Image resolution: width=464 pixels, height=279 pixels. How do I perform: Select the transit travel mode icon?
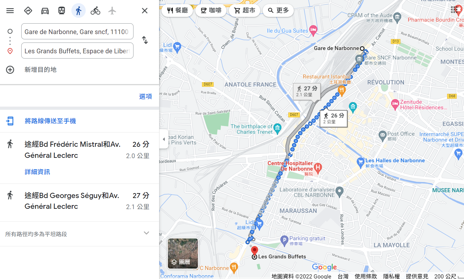tap(61, 11)
